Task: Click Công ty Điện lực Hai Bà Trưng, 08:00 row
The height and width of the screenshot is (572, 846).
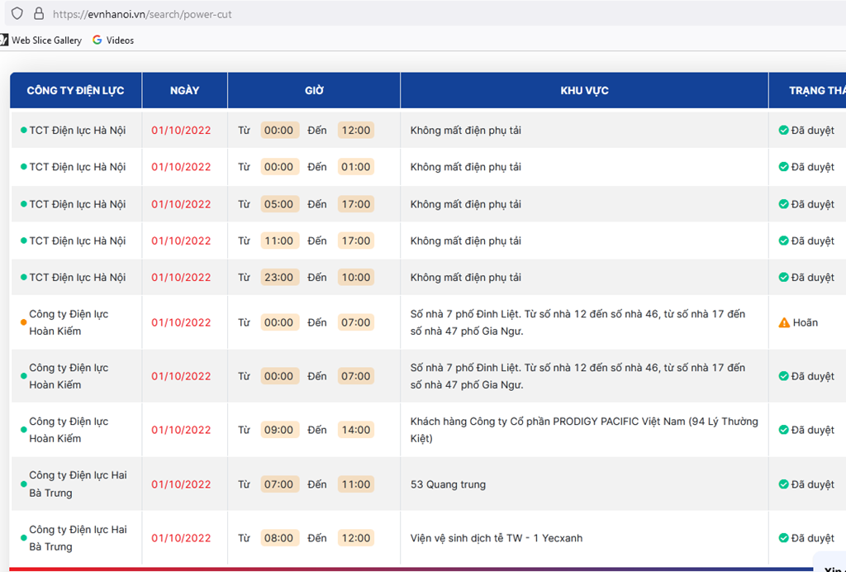Action: (78, 538)
